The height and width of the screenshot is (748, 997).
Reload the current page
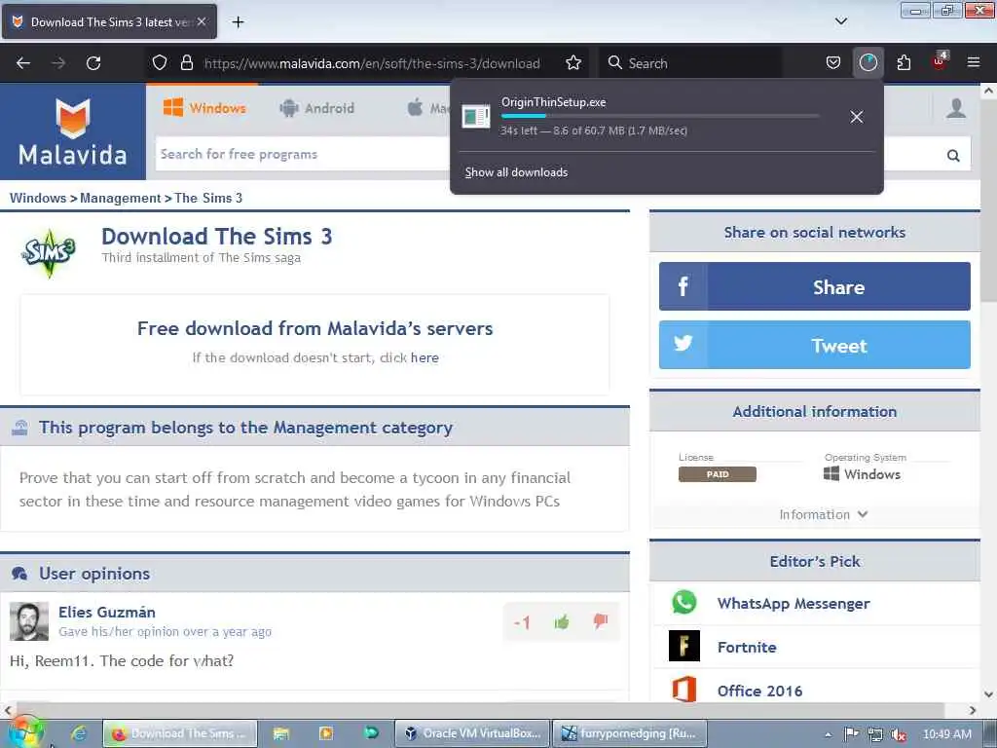(93, 63)
